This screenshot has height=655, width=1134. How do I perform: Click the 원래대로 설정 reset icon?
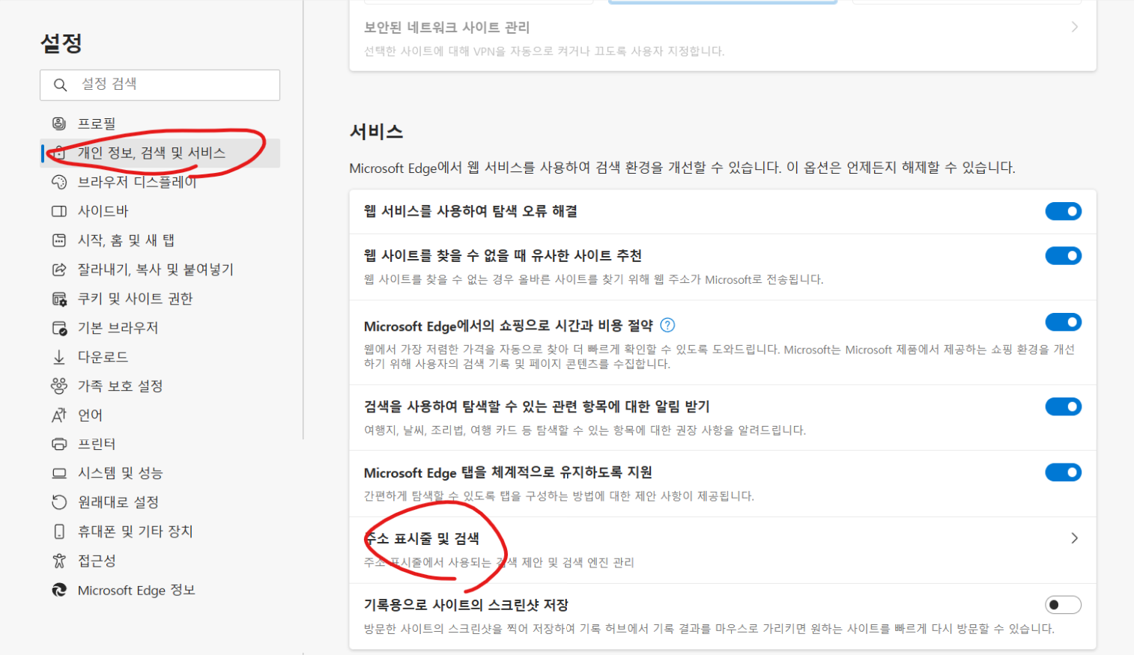(x=59, y=502)
